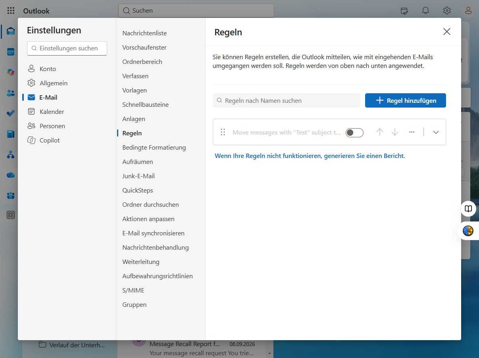Select the Kalender settings category
479x358 pixels.
[52, 112]
